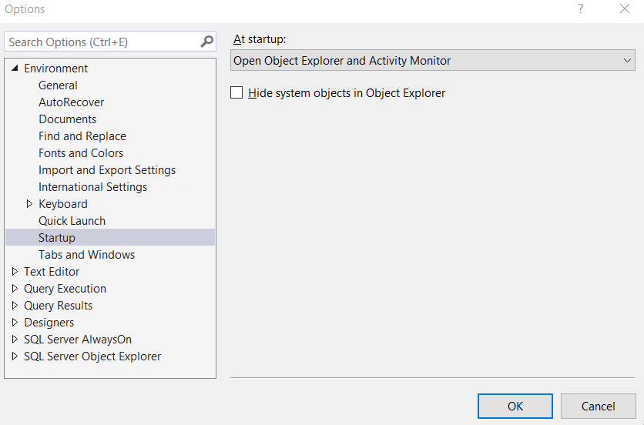Expand the Keyboard node arrow
644x425 pixels.
tap(29, 204)
